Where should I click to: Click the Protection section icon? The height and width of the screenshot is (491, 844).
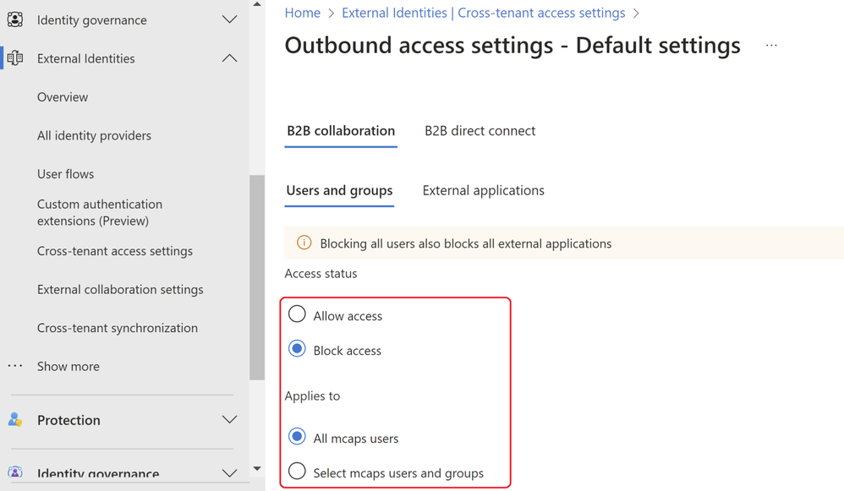point(15,420)
